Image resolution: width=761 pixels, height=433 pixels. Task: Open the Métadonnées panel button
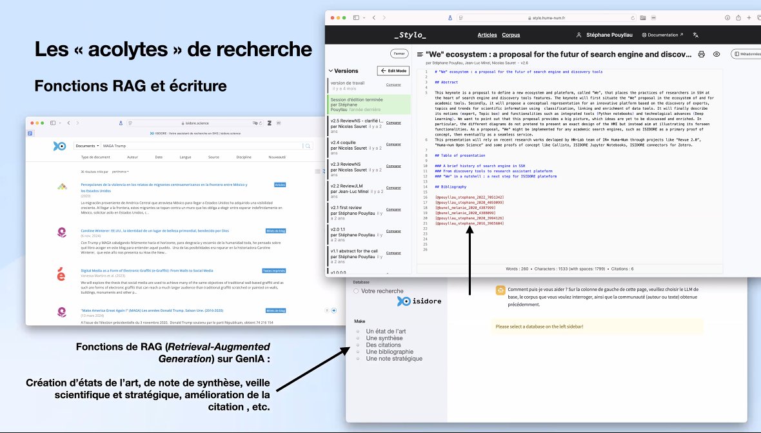pos(746,54)
